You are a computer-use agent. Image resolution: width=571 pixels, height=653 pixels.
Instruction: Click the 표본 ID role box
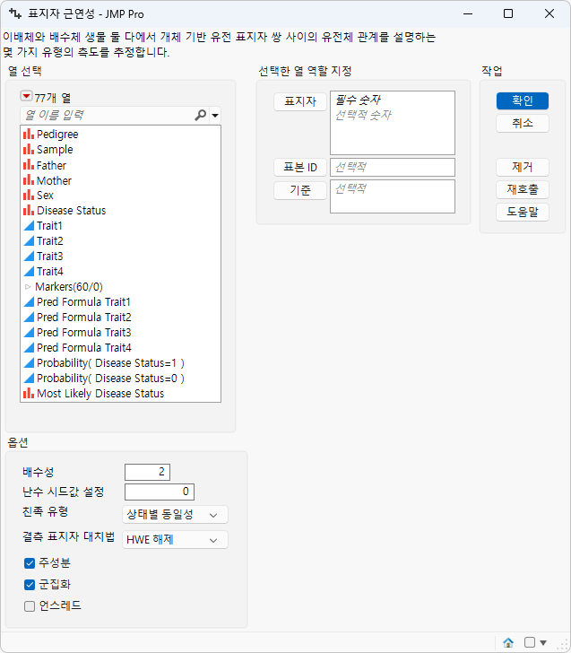393,167
